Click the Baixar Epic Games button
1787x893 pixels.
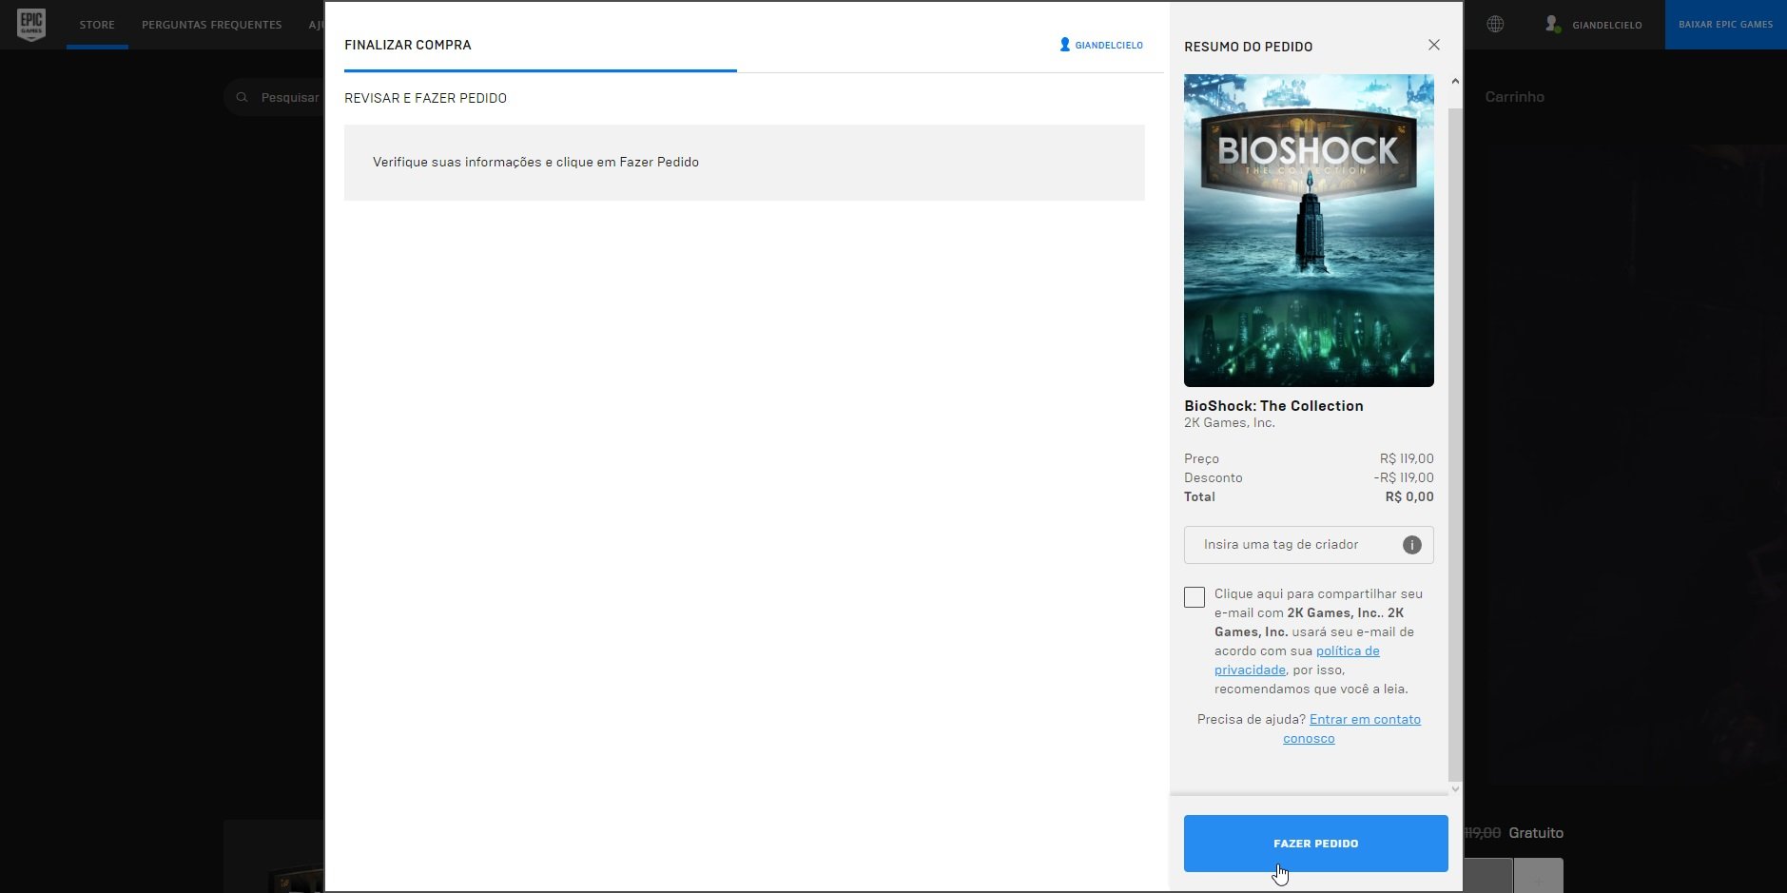point(1725,25)
